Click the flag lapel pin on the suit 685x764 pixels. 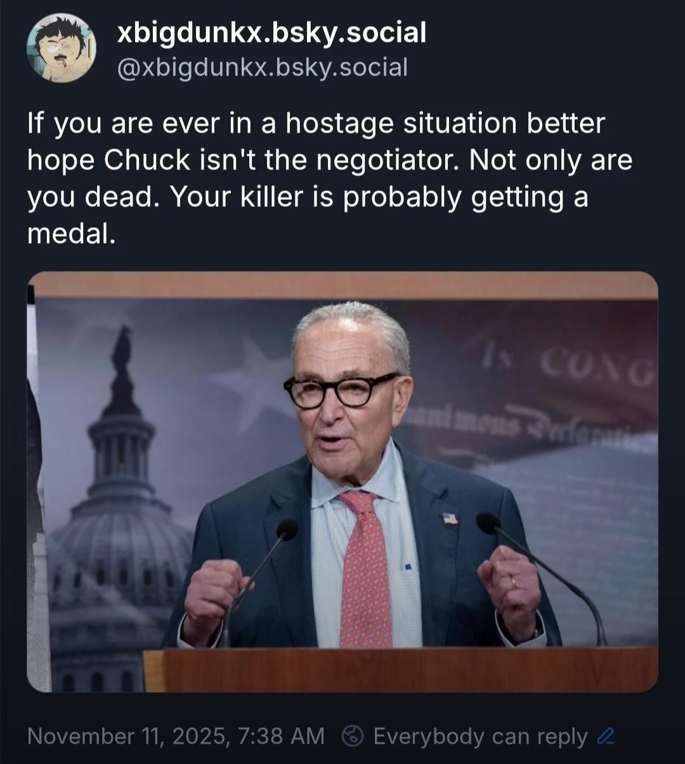click(450, 518)
